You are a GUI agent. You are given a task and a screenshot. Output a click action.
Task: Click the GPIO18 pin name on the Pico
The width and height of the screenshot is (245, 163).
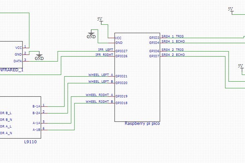[121, 103]
